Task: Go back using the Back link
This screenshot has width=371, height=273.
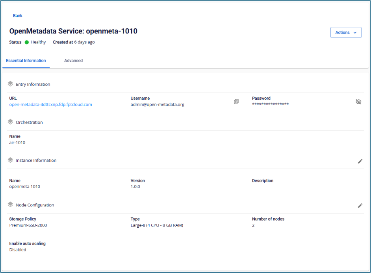Action: pos(18,16)
